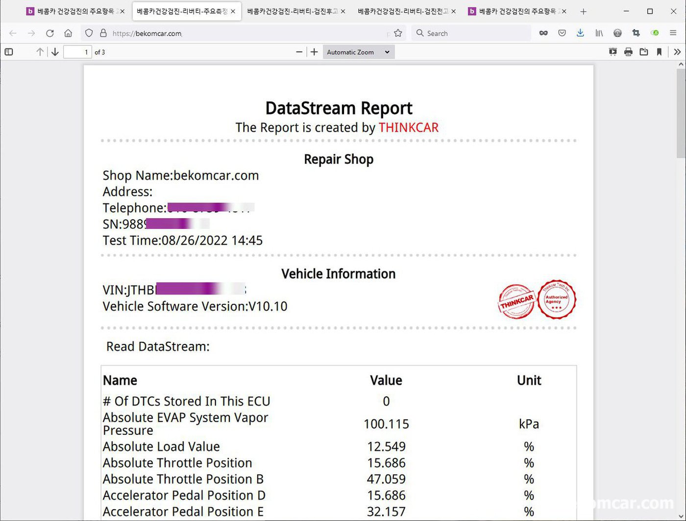This screenshot has height=521, width=686.
Task: Reload the current page
Action: tap(49, 33)
